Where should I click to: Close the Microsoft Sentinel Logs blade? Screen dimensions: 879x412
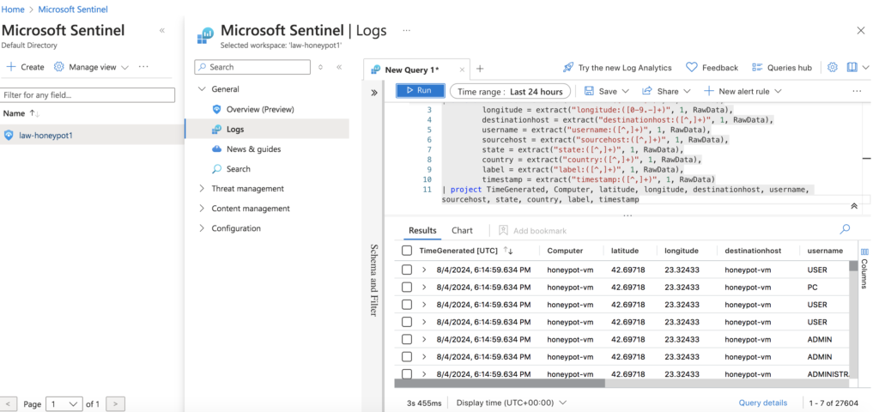pos(861,30)
